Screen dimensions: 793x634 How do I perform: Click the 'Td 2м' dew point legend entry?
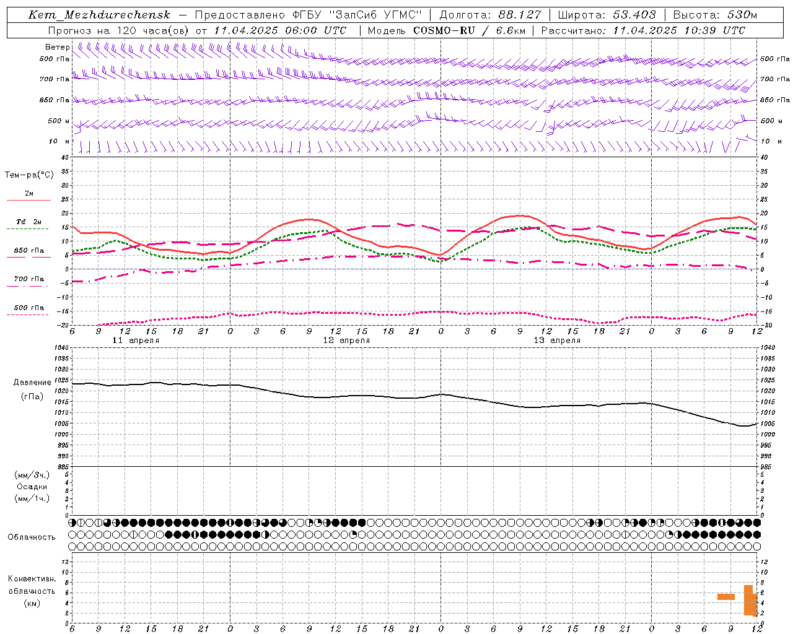[x=29, y=222]
